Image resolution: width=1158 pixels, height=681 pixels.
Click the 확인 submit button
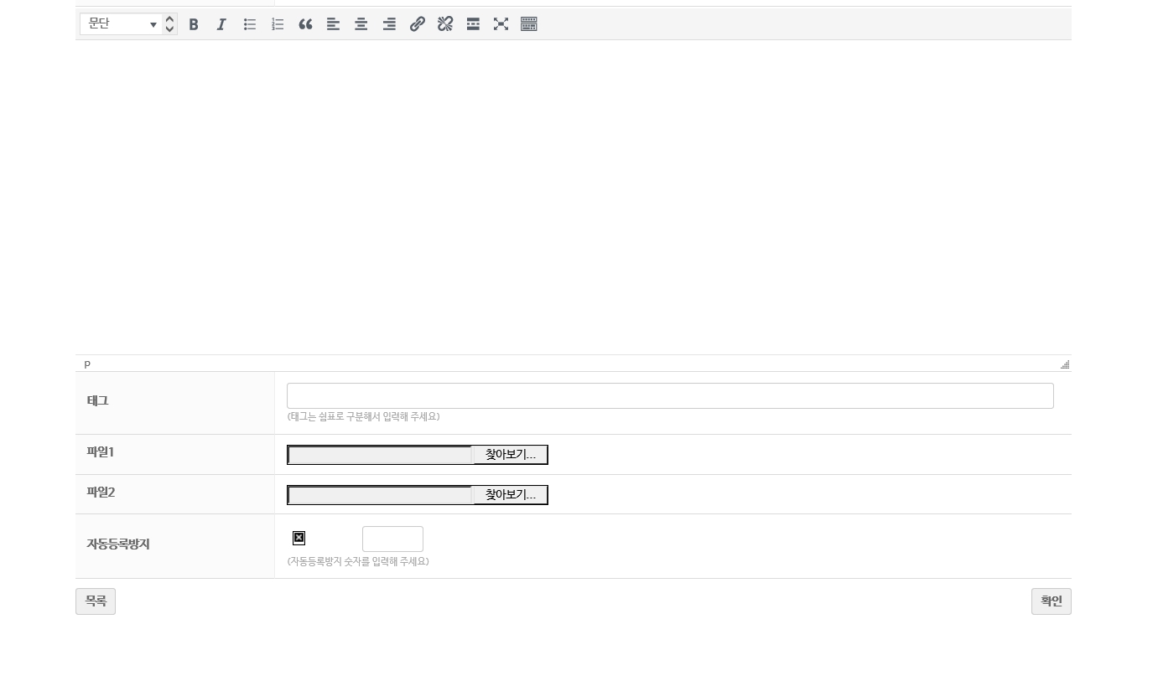[1052, 601]
